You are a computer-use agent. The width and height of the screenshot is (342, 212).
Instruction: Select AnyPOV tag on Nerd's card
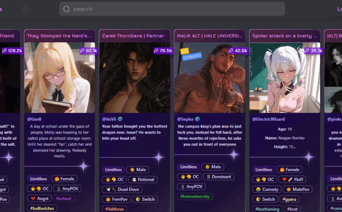68,188
